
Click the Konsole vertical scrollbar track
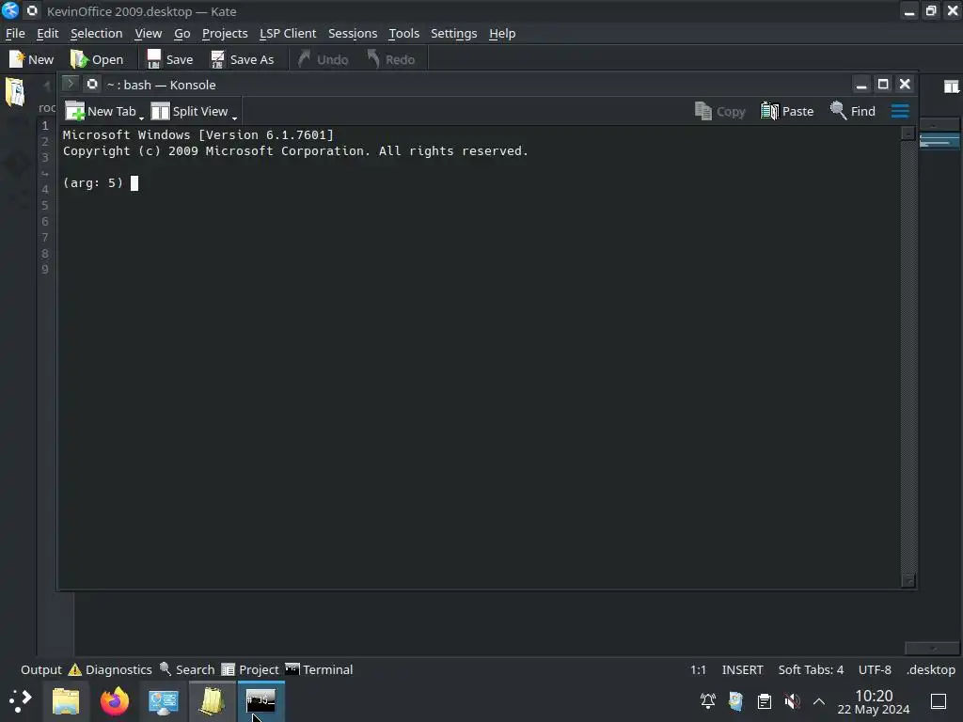tap(908, 356)
